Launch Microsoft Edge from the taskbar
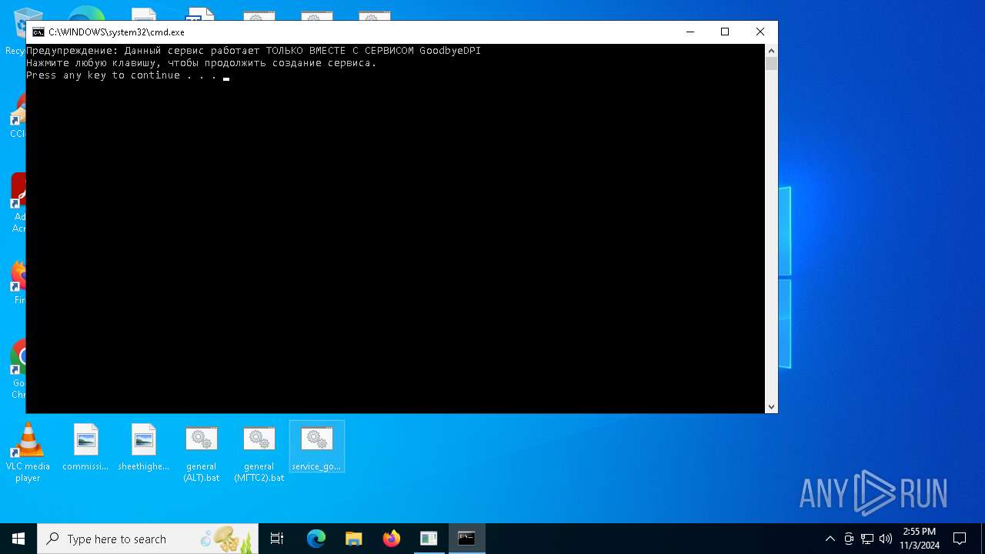Image resolution: width=985 pixels, height=554 pixels. point(316,539)
